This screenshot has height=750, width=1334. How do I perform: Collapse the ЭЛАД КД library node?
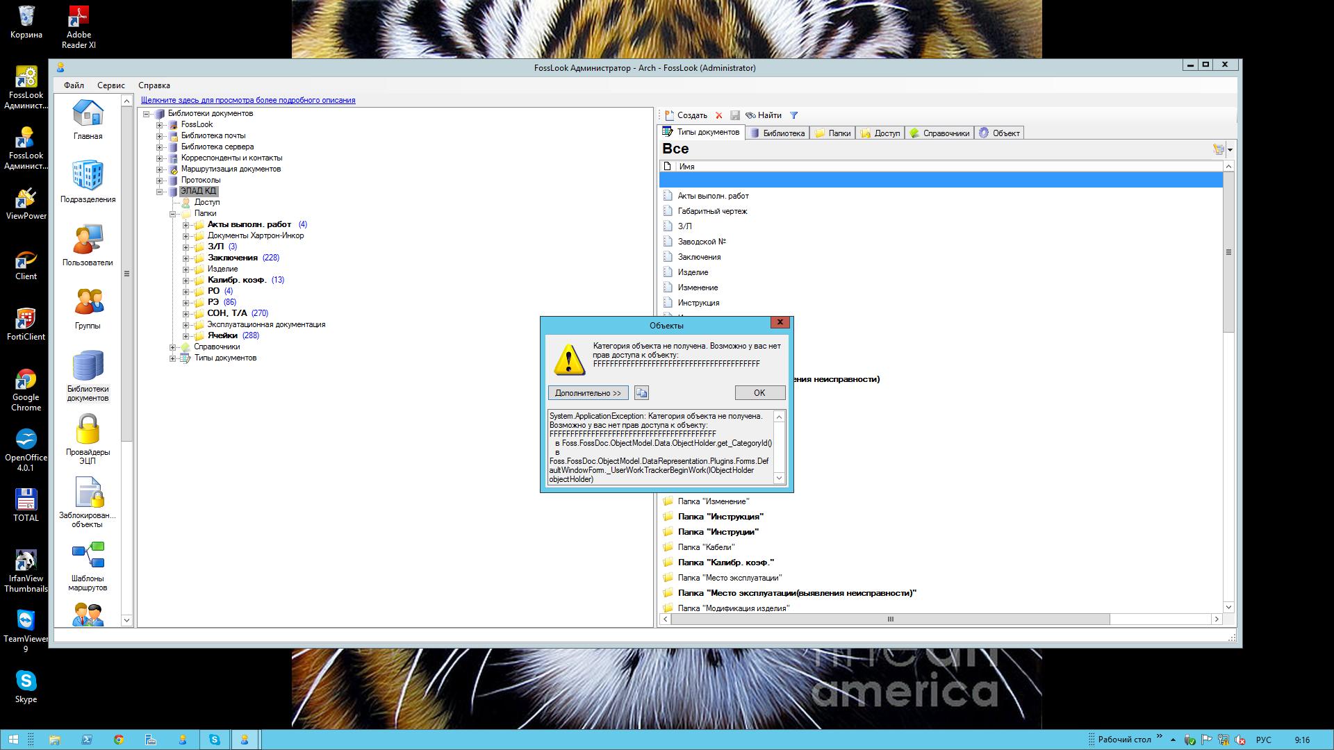pos(160,192)
